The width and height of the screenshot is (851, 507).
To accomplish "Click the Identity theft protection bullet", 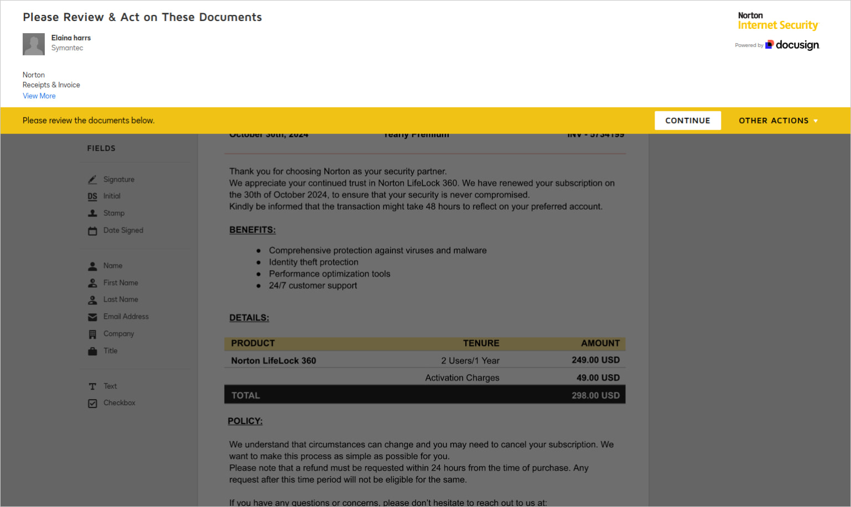I will pos(314,262).
